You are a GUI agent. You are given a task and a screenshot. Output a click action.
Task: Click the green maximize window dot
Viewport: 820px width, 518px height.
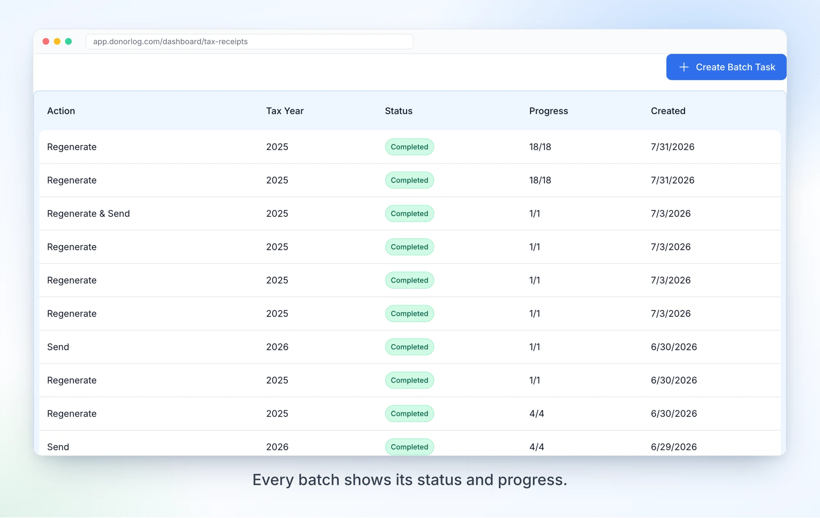point(68,41)
